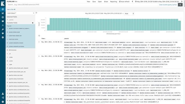This screenshot has height=104, width=185.
Task: Expand the fourth document row at 23:50:30.060
Action: [x=39, y=85]
